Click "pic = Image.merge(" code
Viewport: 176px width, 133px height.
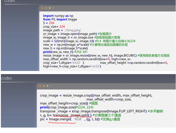click(56, 119)
